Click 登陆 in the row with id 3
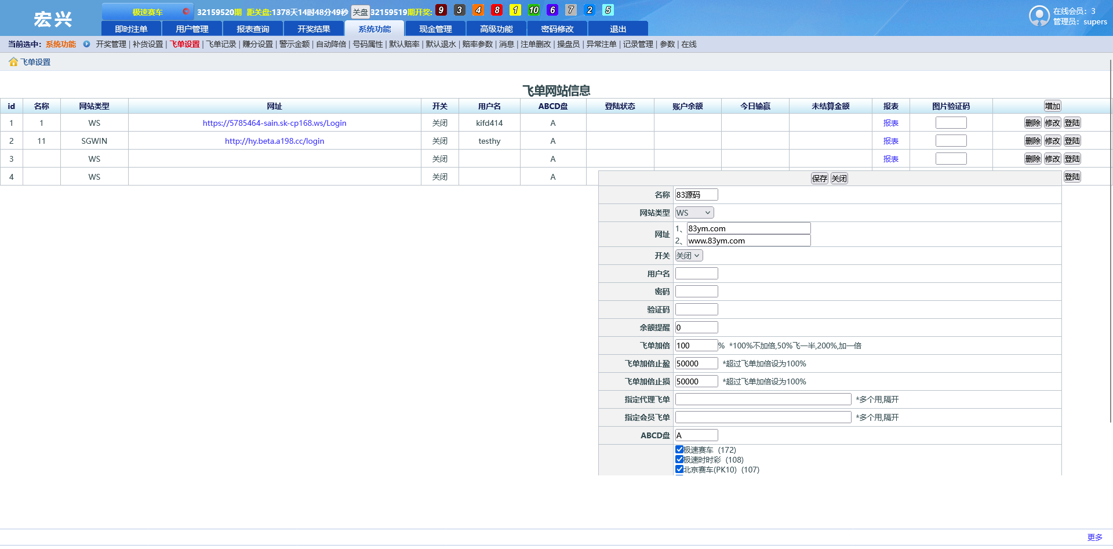 pos(1072,159)
